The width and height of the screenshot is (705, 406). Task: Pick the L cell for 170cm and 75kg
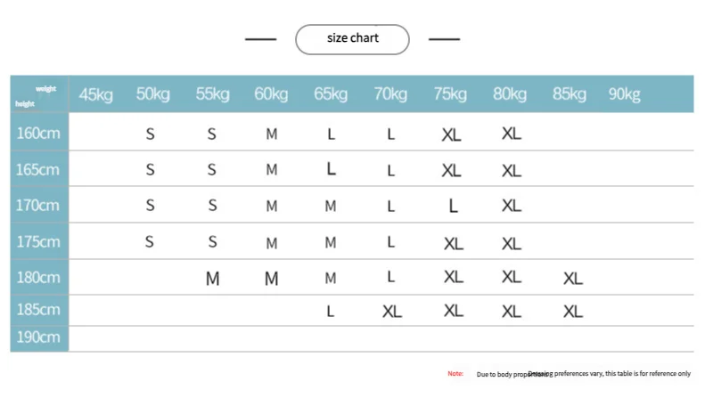coord(453,207)
